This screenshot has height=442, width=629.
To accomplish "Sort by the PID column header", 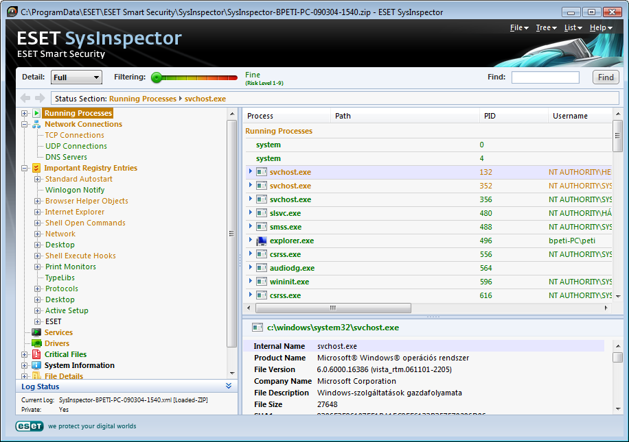I will pyautogui.click(x=514, y=116).
